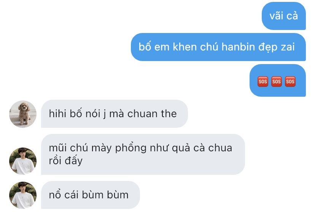Click the blue bubble containing SOS emojis
This screenshot has width=315, height=212.
click(278, 80)
